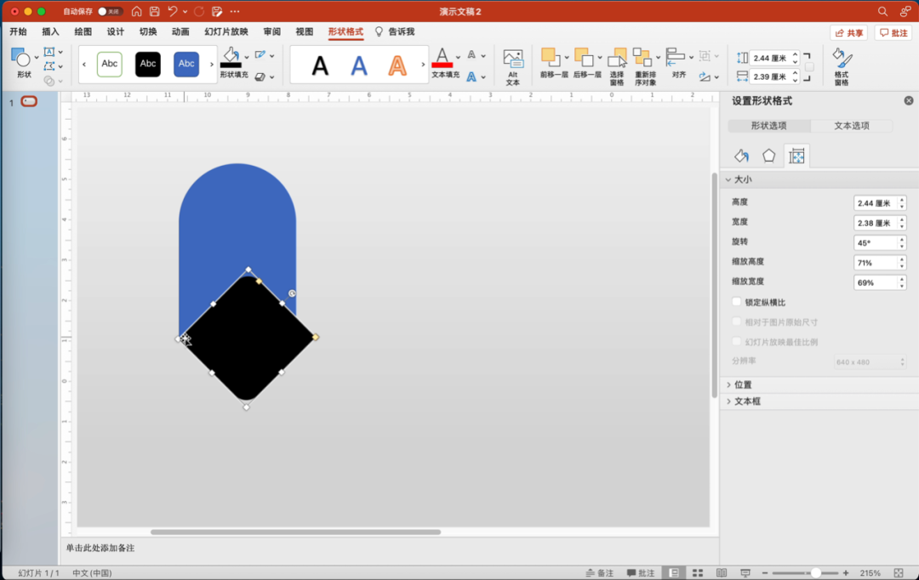
Task: Click the Home icon in title bar
Action: click(x=136, y=11)
